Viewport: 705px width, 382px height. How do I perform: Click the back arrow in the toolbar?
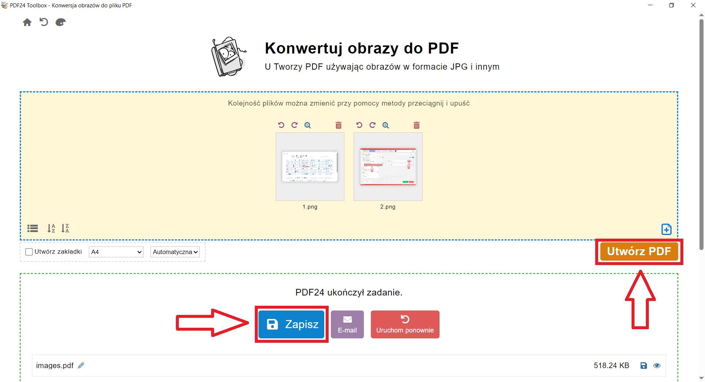point(44,22)
